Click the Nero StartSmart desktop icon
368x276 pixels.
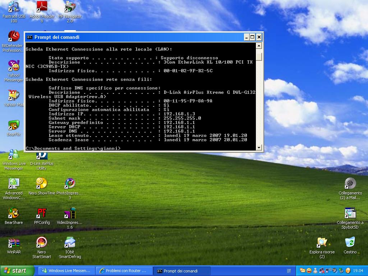42,248
